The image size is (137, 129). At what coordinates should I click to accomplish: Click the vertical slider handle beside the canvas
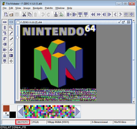18,38
